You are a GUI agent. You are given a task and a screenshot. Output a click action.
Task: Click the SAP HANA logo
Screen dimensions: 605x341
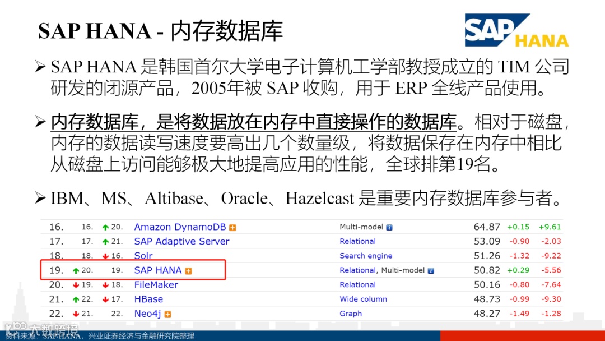[x=516, y=30]
